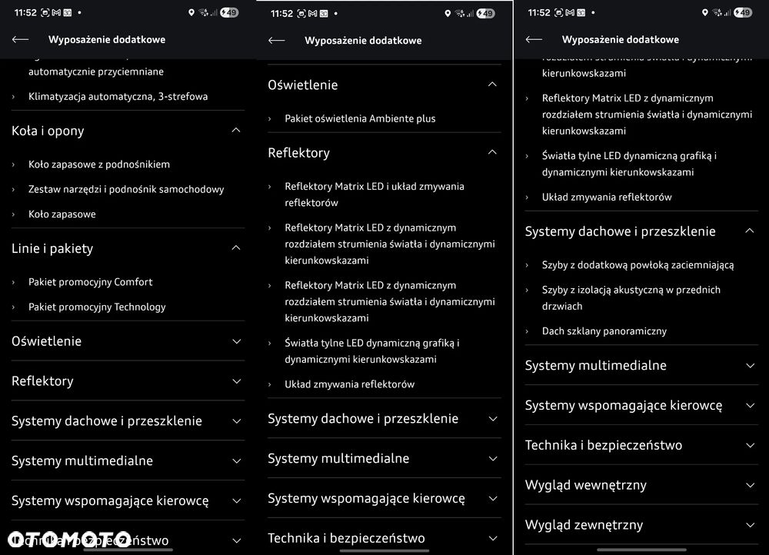The width and height of the screenshot is (769, 555).
Task: Tap the back arrow in the middle screenshot
Action: pyautogui.click(x=277, y=40)
